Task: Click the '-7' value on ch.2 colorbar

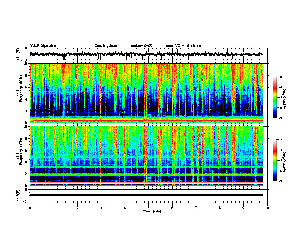Action: 280,181
